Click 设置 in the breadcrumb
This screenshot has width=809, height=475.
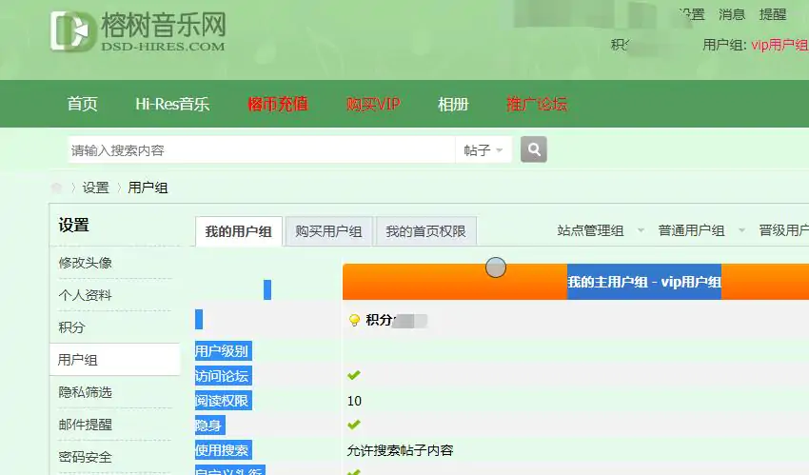click(96, 188)
